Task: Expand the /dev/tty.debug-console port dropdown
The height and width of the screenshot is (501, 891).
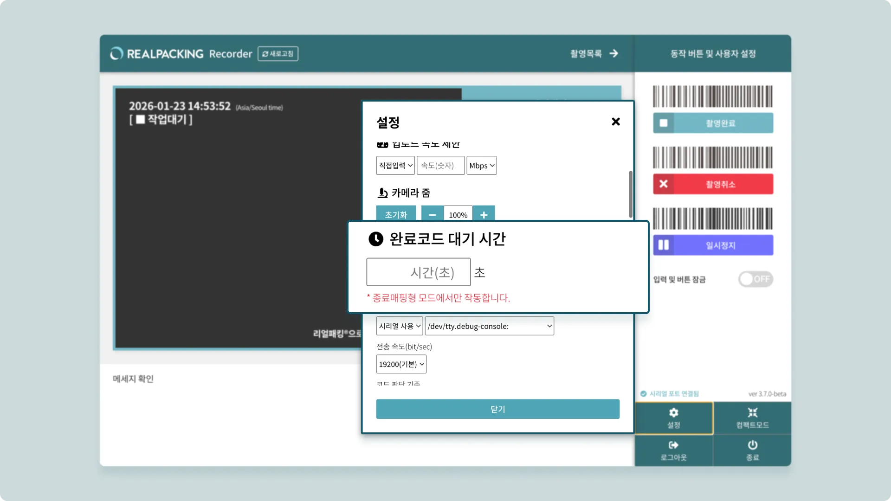Action: pyautogui.click(x=489, y=326)
